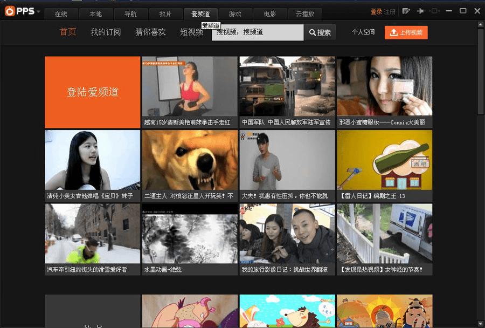Focus the 搜视频，搜频道 search box

pos(258,32)
